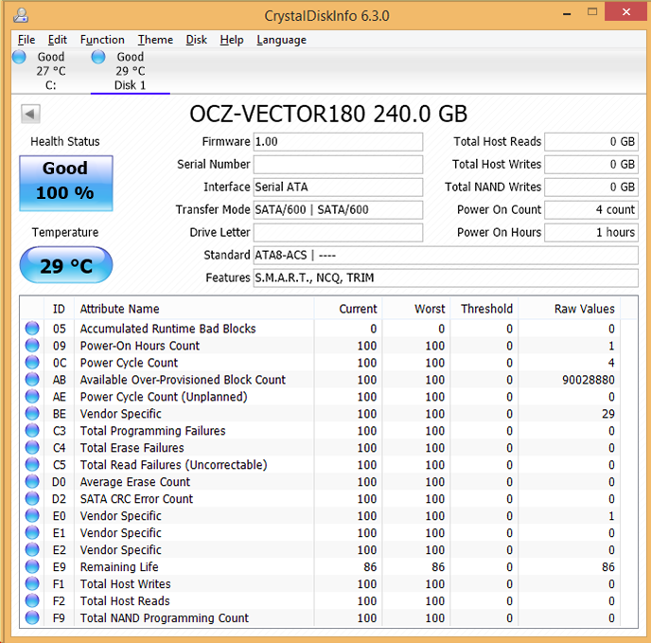Click the Firmware value field
Image resolution: width=651 pixels, height=643 pixels.
338,142
